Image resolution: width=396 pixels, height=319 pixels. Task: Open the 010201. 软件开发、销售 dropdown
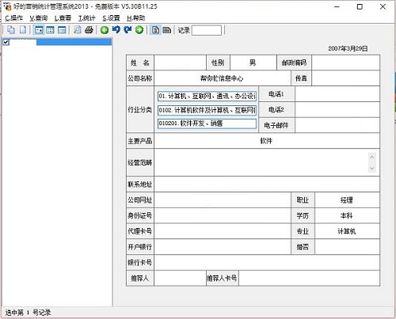coord(207,123)
